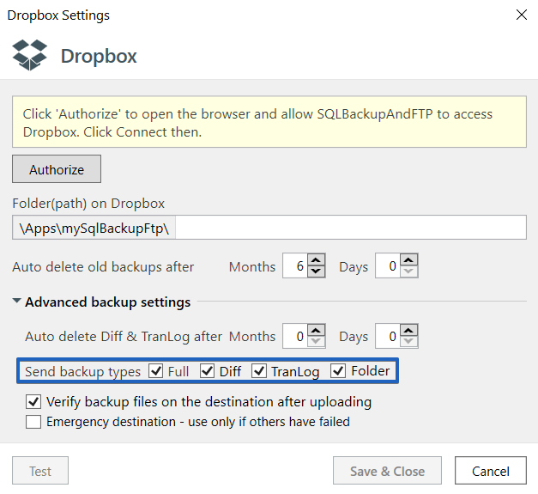The width and height of the screenshot is (538, 494).
Task: Click the old backups Months field showing 6
Action: tap(295, 265)
